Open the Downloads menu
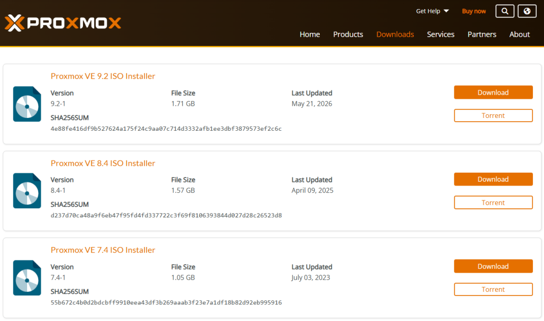The width and height of the screenshot is (544, 321). pos(395,35)
